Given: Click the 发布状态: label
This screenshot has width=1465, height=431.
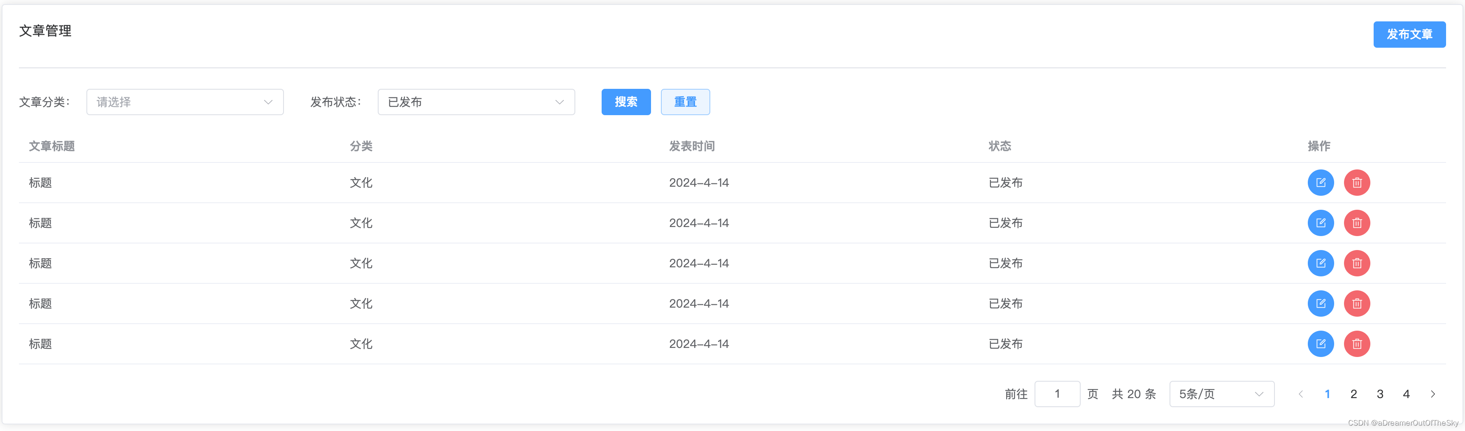Looking at the screenshot, I should pos(335,102).
